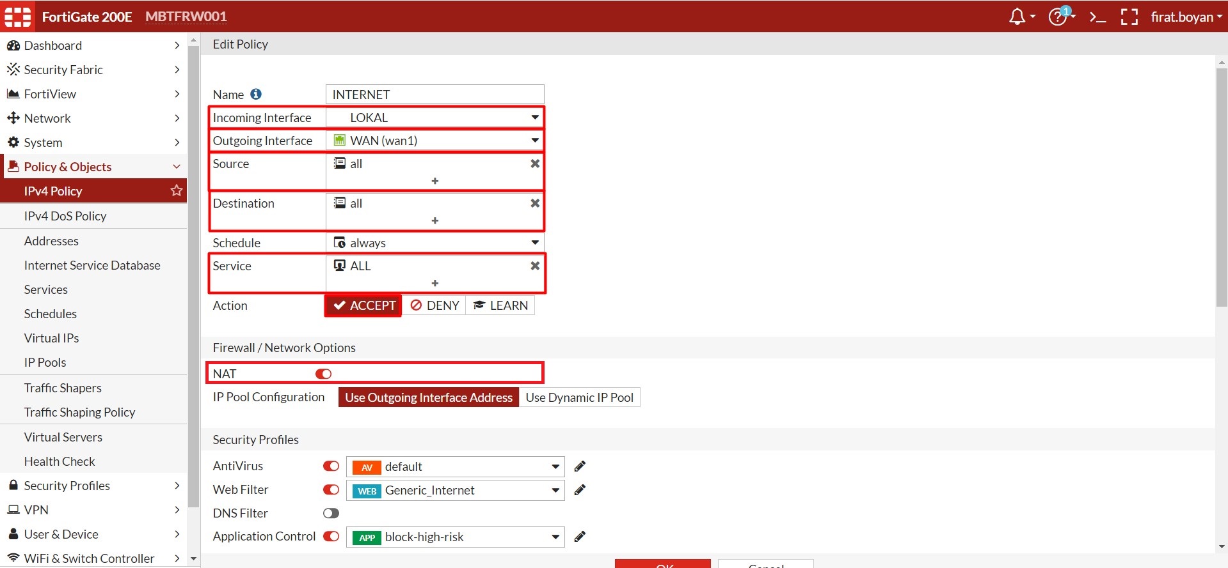Viewport: 1228px width, 568px height.
Task: Choose Use Dynamic IP Pool
Action: 580,397
